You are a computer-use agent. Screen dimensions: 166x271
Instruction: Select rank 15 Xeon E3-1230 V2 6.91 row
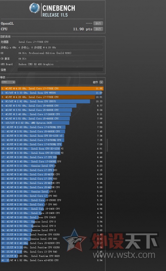click(52, 149)
